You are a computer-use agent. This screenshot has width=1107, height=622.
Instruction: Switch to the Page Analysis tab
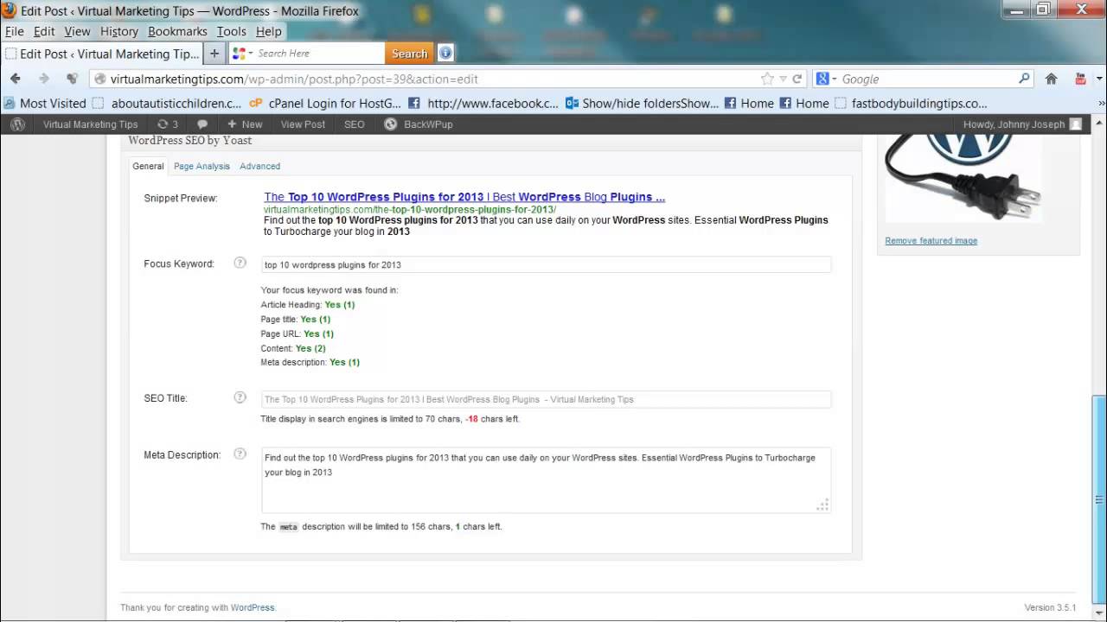[x=202, y=166]
